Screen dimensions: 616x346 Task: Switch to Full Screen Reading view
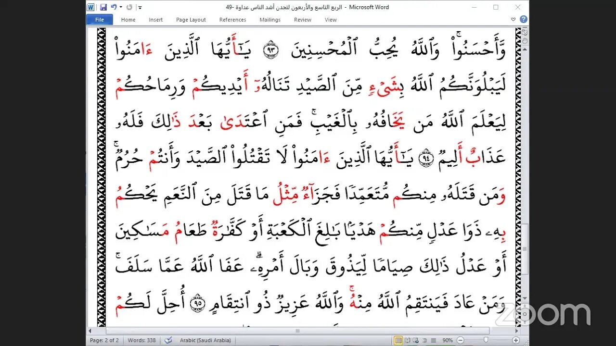click(x=407, y=340)
